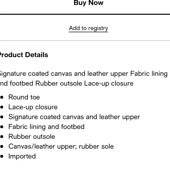Click the bullet dot beside "Imported"
The height and width of the screenshot is (170, 170).
pos(2,156)
